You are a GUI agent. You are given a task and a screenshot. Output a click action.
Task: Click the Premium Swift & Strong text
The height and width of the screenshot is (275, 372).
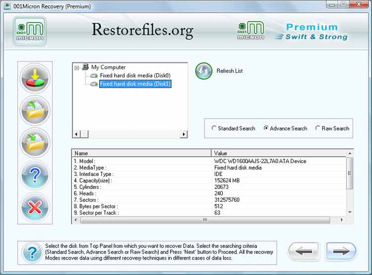click(x=312, y=32)
